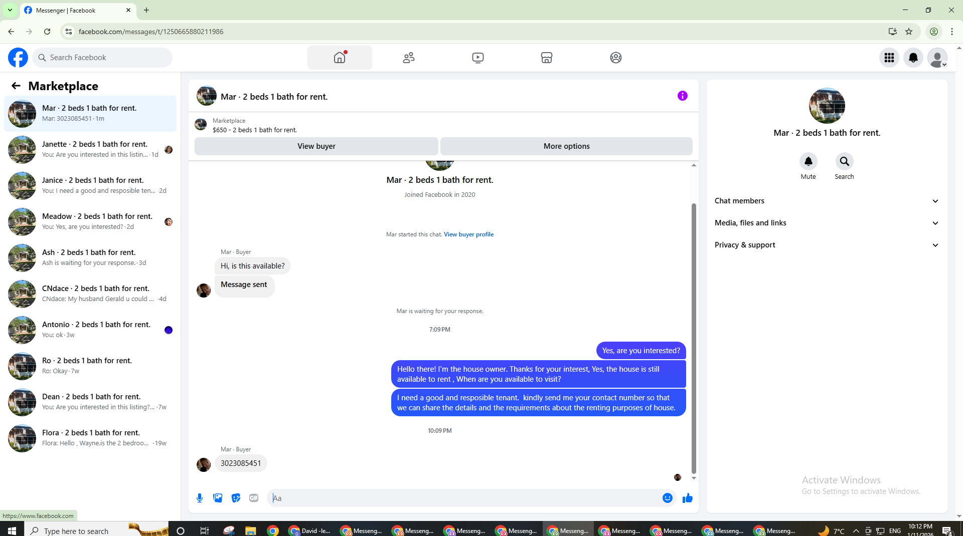Record a voice clip with the microphone
This screenshot has width=963, height=536.
pos(200,498)
